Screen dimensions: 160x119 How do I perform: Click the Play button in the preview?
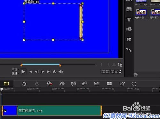23,72
